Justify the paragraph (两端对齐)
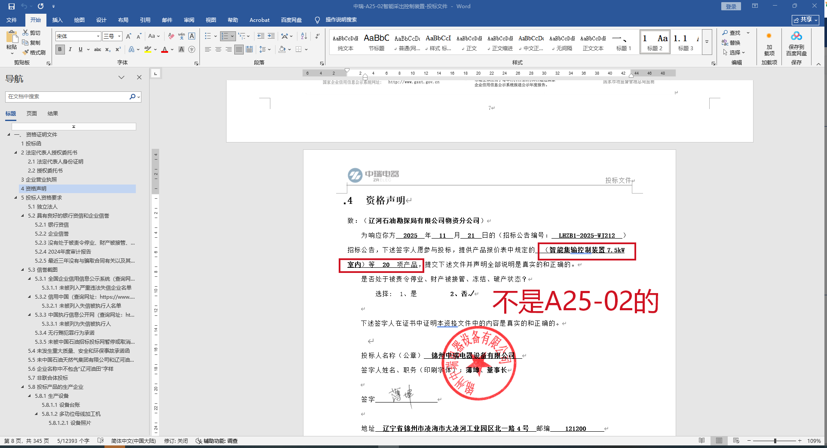This screenshot has height=448, width=827. 239,49
